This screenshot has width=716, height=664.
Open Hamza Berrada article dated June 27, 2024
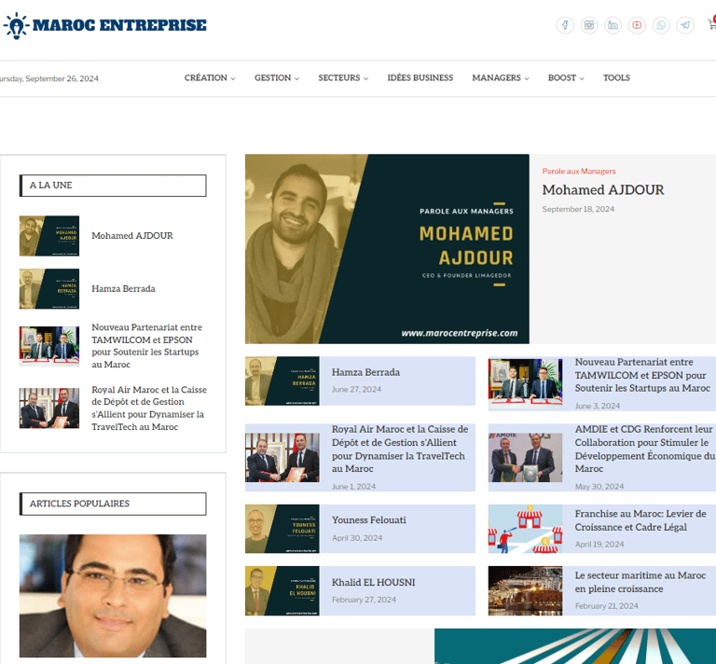(365, 373)
